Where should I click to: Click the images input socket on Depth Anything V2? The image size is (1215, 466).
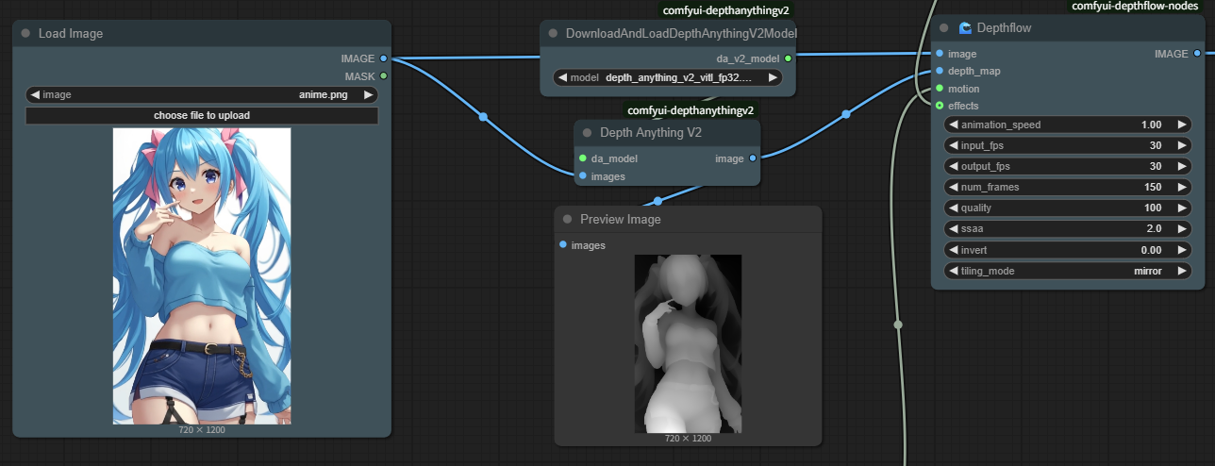pyautogui.click(x=583, y=175)
